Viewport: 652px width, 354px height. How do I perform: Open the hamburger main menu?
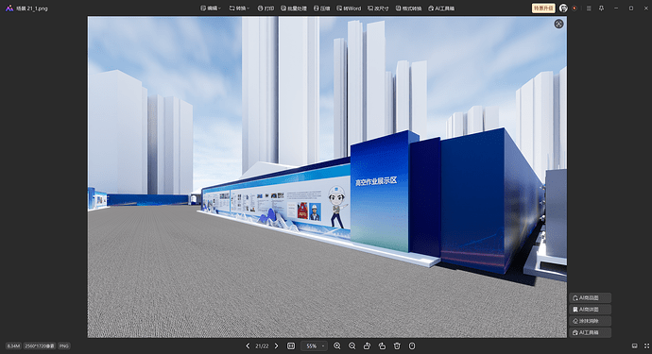click(x=589, y=8)
